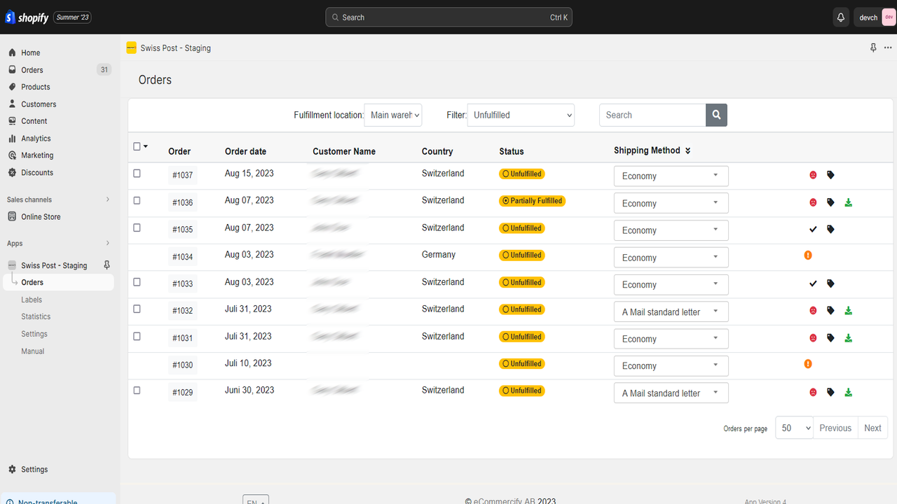Image resolution: width=897 pixels, height=504 pixels.
Task: Click the tag icon in the #1032 row
Action: tap(830, 310)
